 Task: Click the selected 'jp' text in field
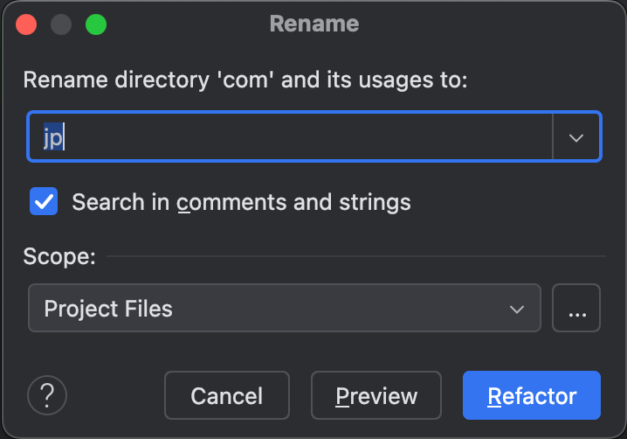(53, 137)
